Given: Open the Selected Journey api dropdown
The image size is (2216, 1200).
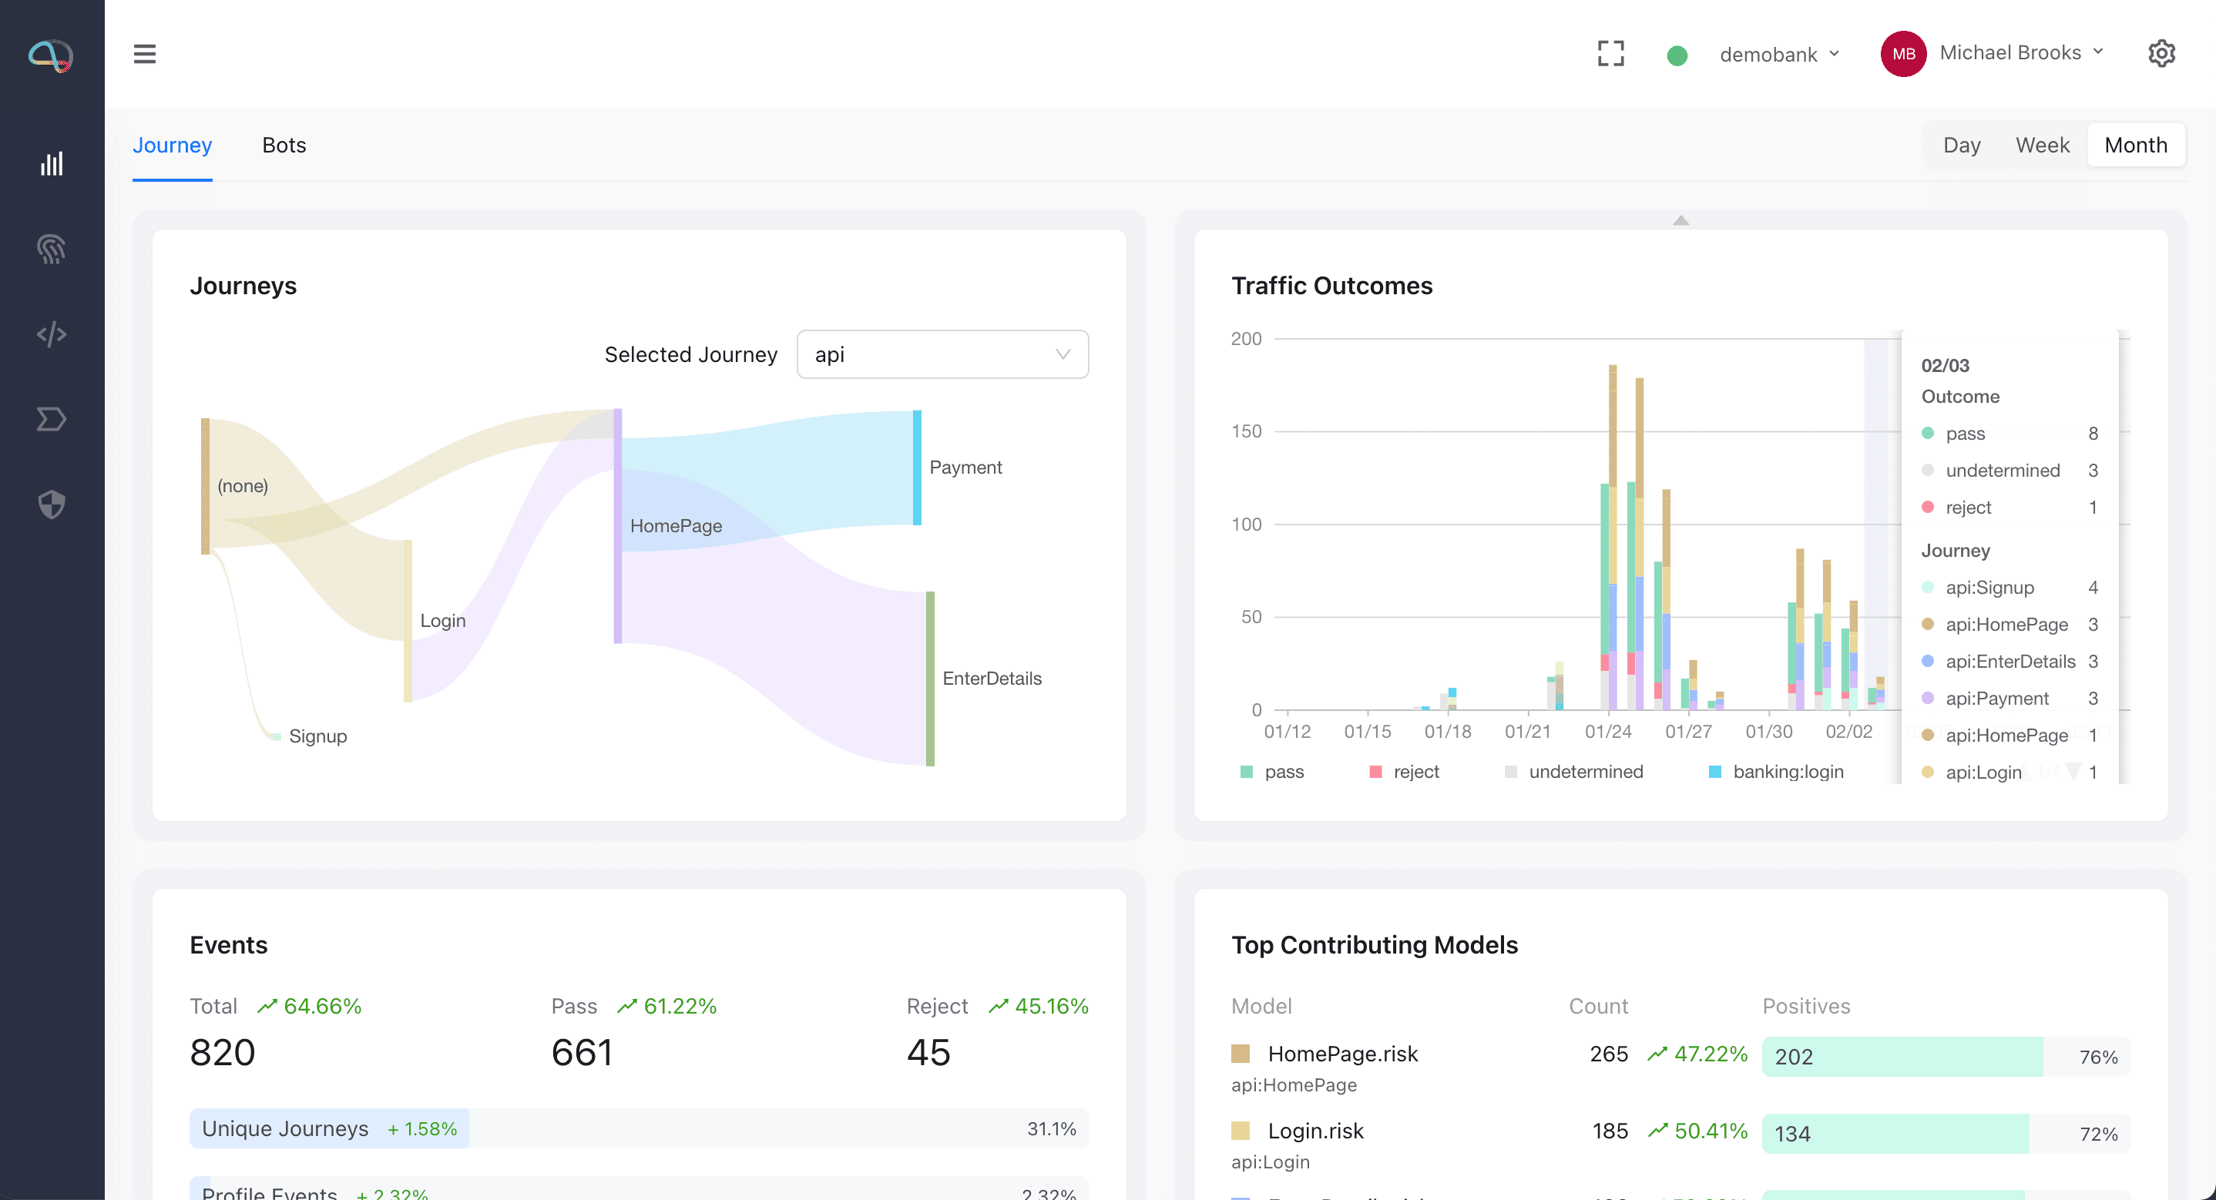Looking at the screenshot, I should (942, 354).
